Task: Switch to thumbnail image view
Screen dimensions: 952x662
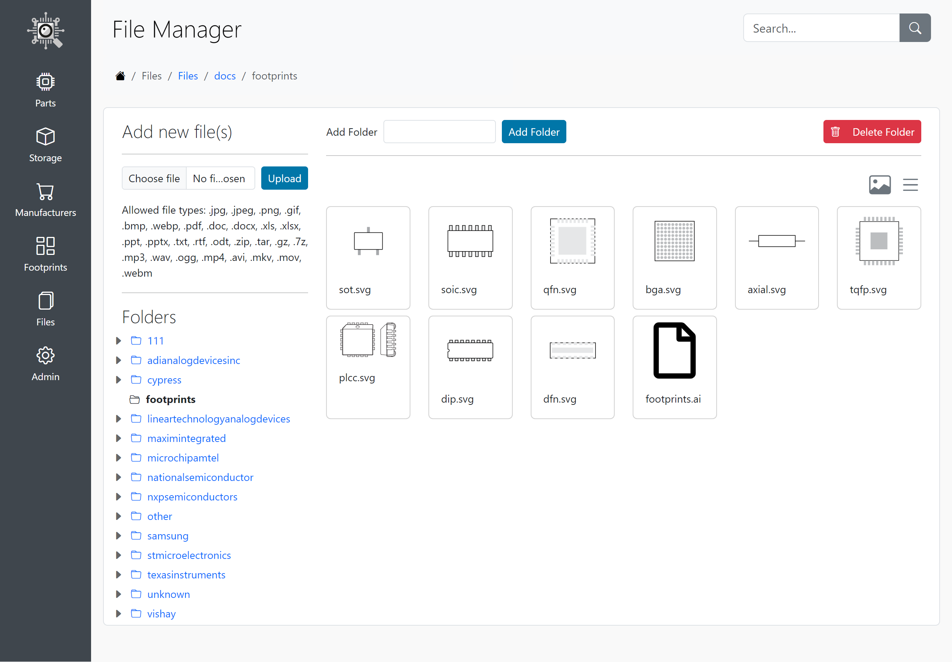Action: (x=880, y=184)
